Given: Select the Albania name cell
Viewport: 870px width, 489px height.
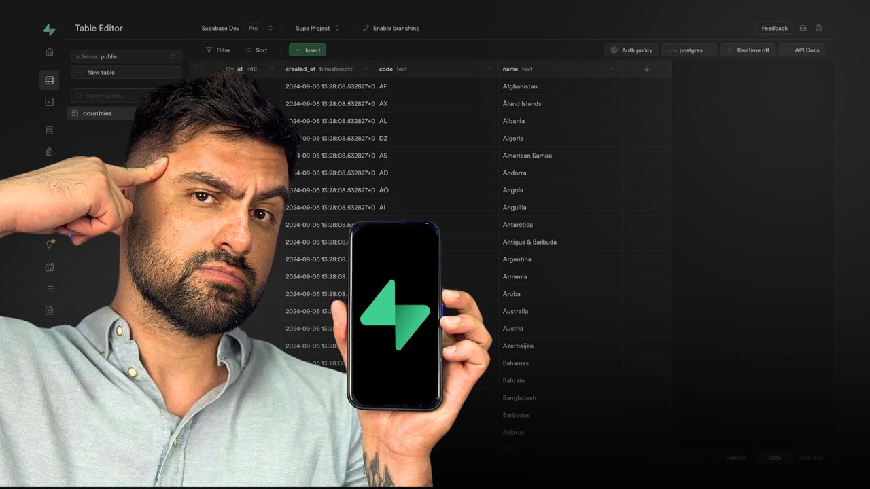Looking at the screenshot, I should [x=560, y=121].
